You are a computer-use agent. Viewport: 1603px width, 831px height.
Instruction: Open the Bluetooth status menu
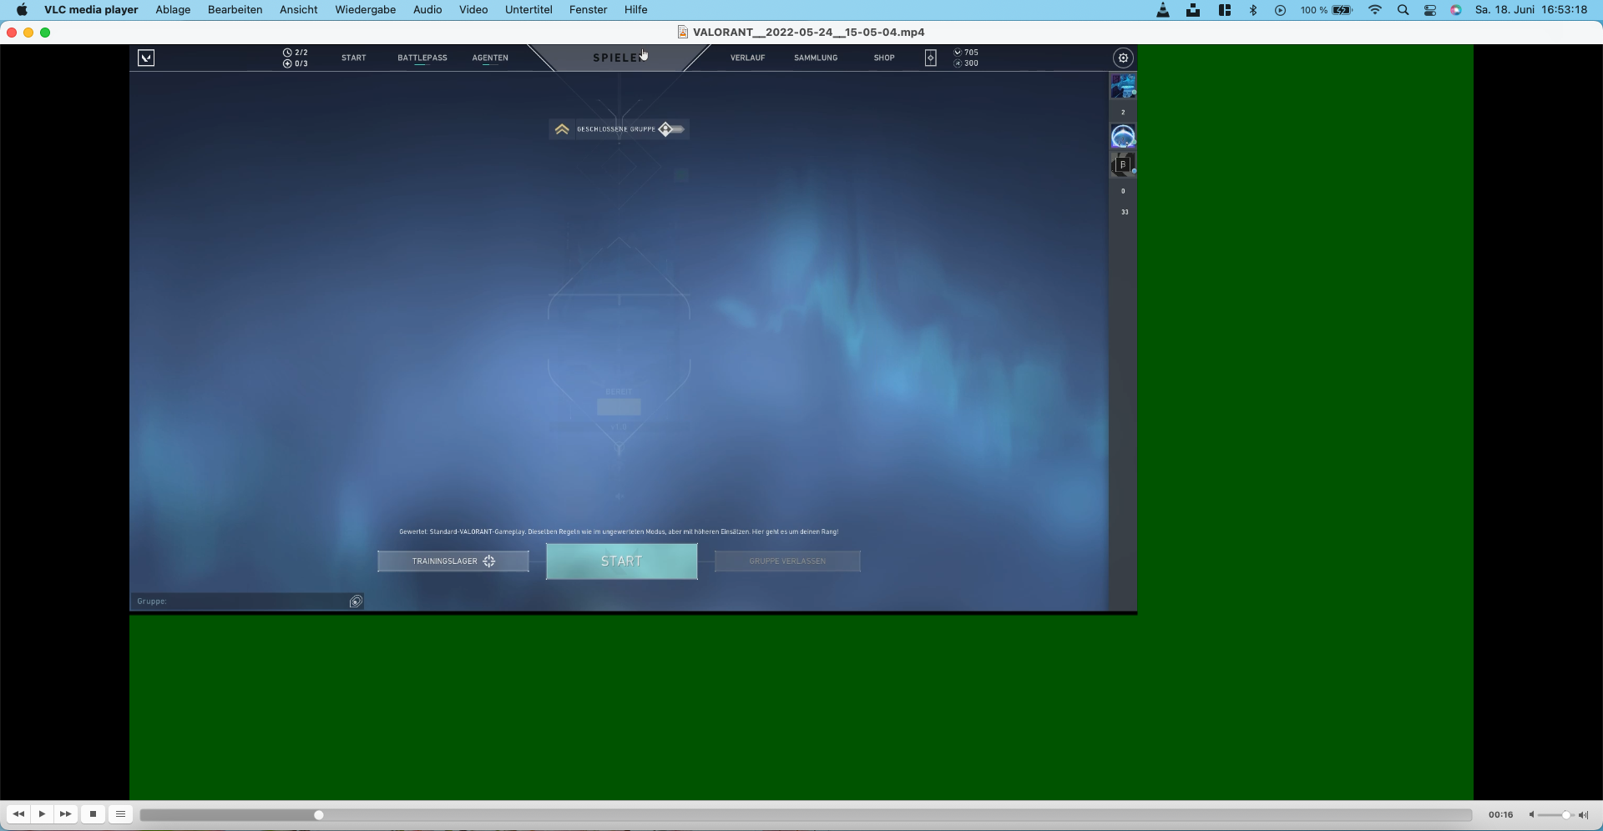click(1253, 10)
